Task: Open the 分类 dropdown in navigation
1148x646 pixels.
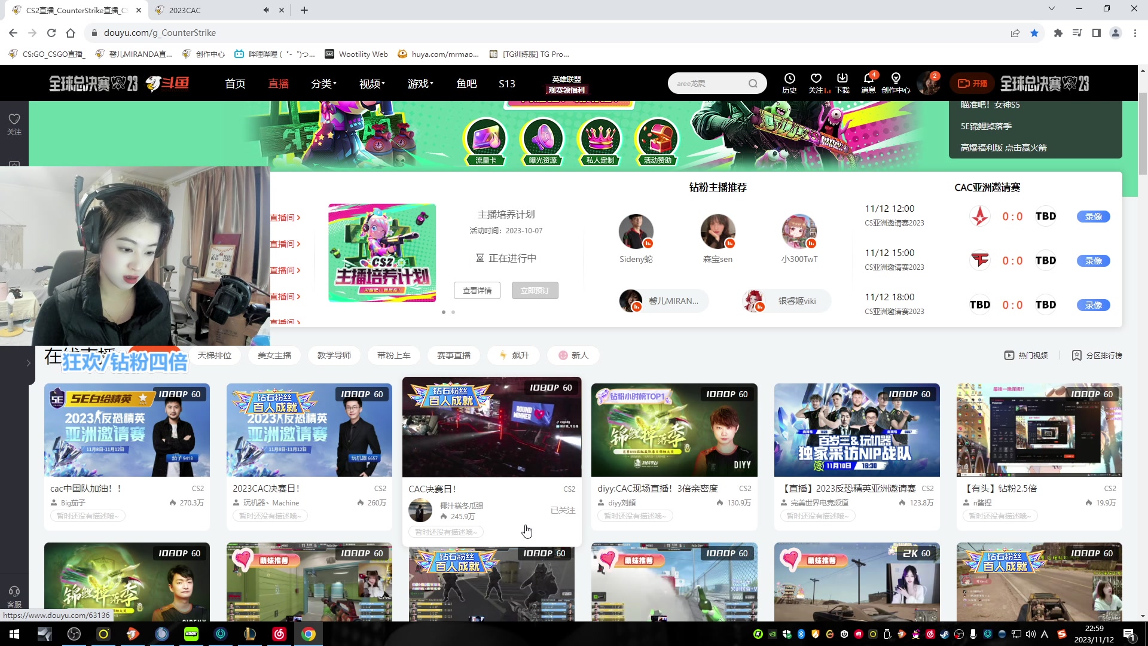Action: [323, 84]
